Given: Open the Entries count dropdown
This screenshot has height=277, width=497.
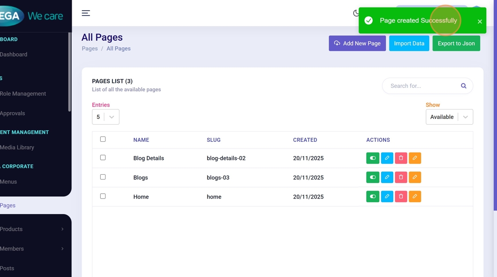Looking at the screenshot, I should click(x=106, y=117).
